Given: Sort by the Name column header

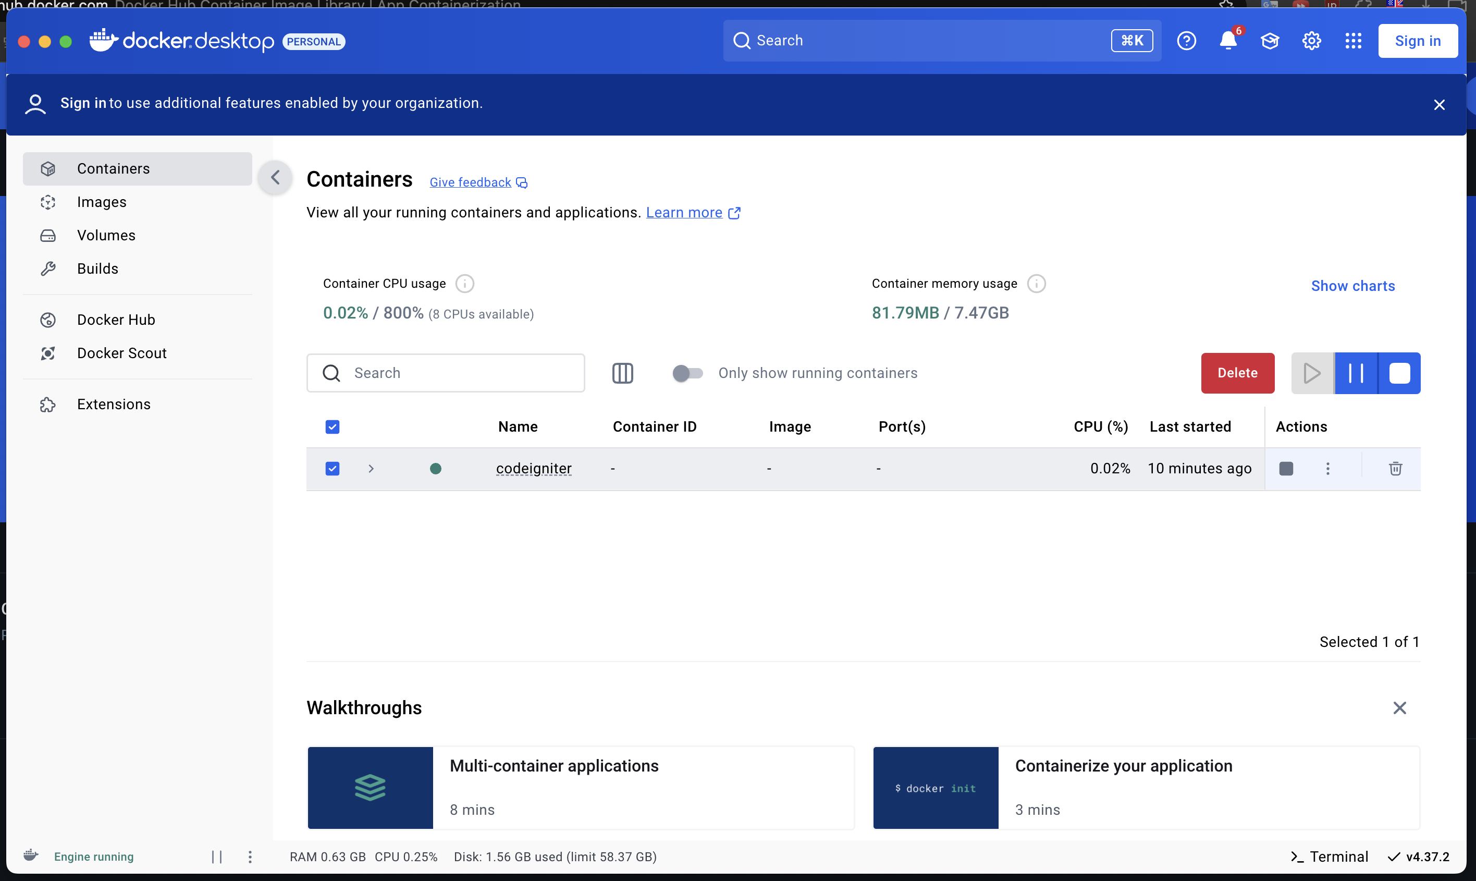Looking at the screenshot, I should point(518,427).
